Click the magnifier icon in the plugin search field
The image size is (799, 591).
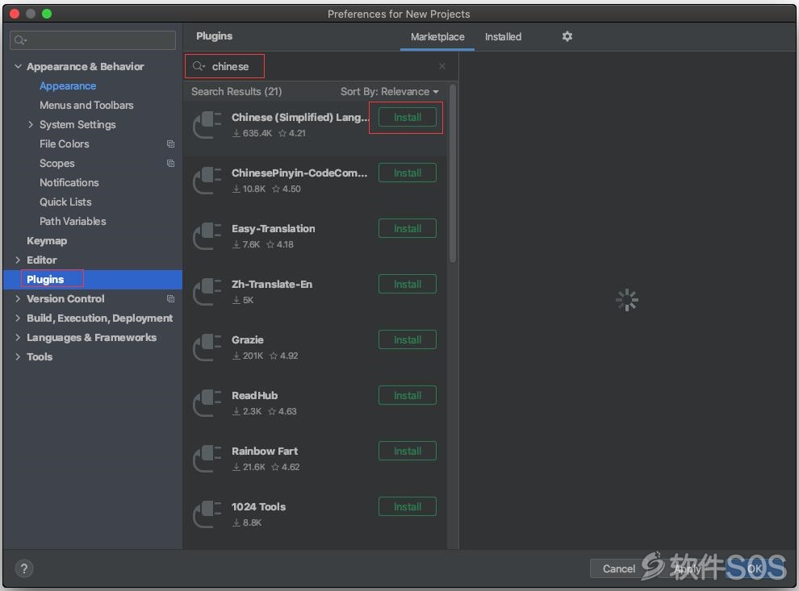click(x=199, y=66)
